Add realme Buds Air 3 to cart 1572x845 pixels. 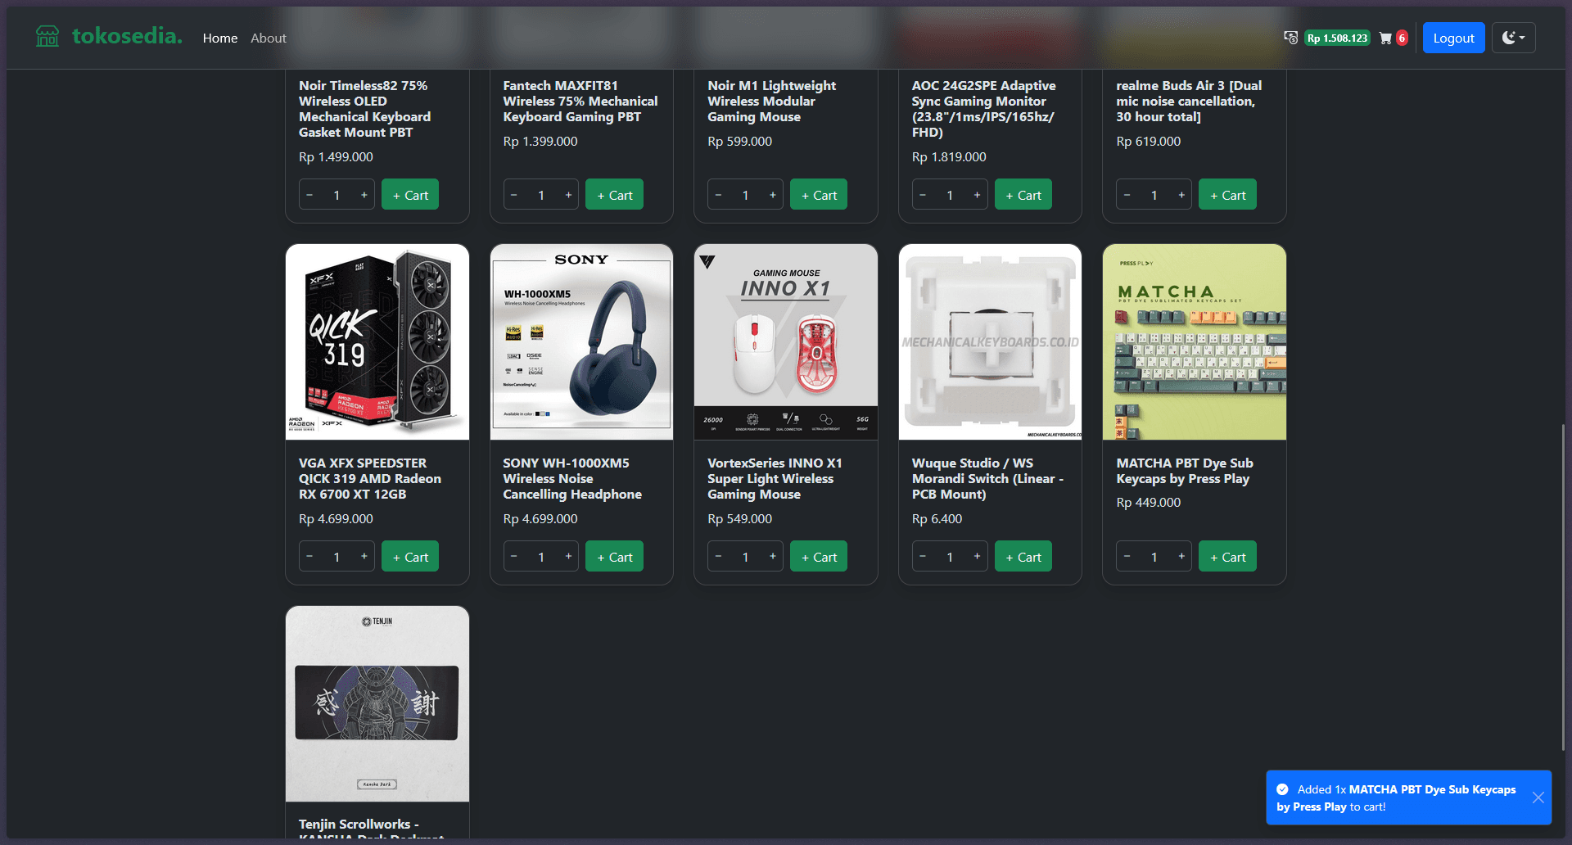click(x=1227, y=195)
